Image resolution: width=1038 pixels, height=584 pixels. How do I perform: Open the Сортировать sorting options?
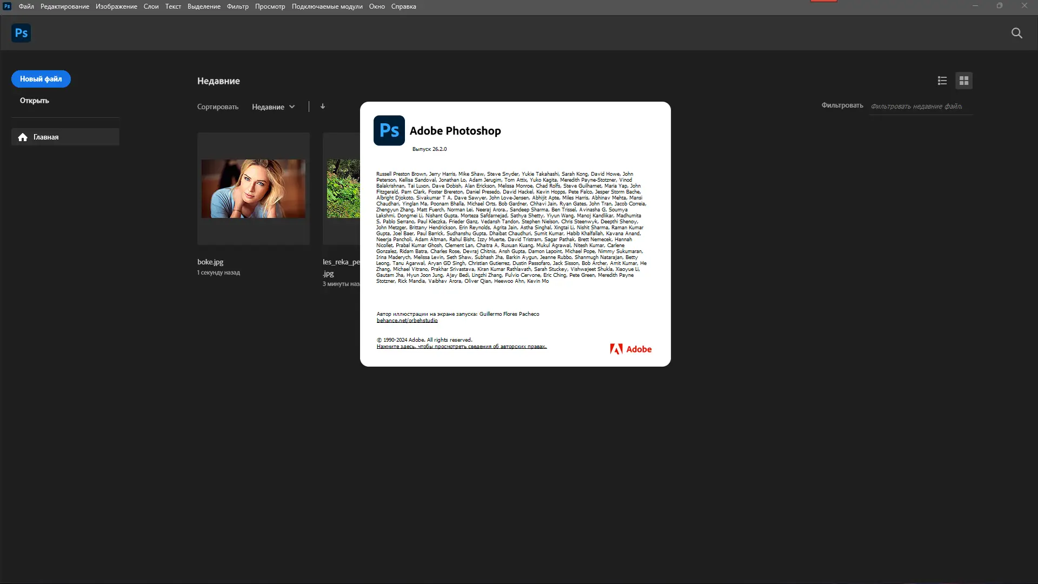pyautogui.click(x=217, y=107)
